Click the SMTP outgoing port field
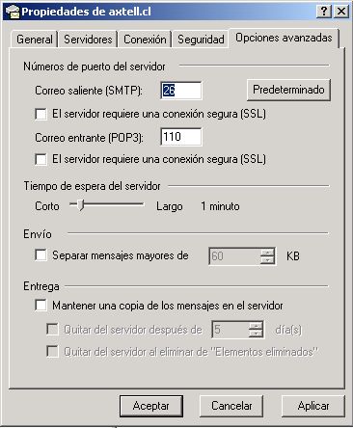353x428 pixels. click(x=181, y=91)
